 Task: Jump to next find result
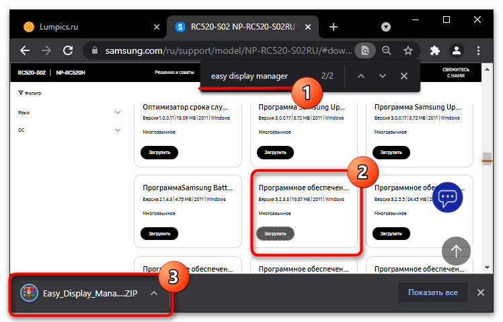tap(383, 76)
